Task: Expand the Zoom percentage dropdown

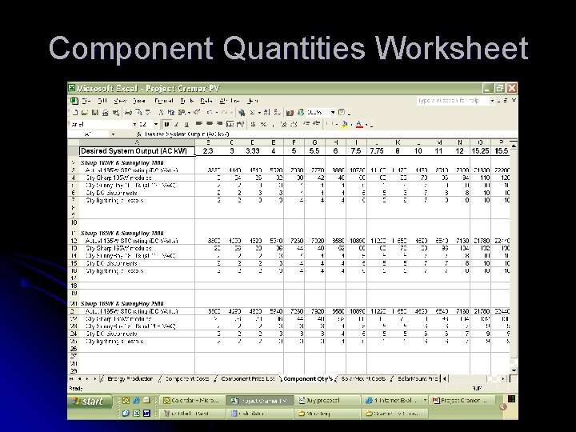Action: tap(333, 112)
